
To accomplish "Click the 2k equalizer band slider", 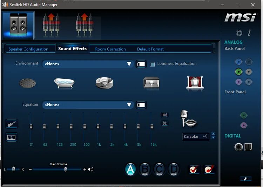I will coord(112,126).
